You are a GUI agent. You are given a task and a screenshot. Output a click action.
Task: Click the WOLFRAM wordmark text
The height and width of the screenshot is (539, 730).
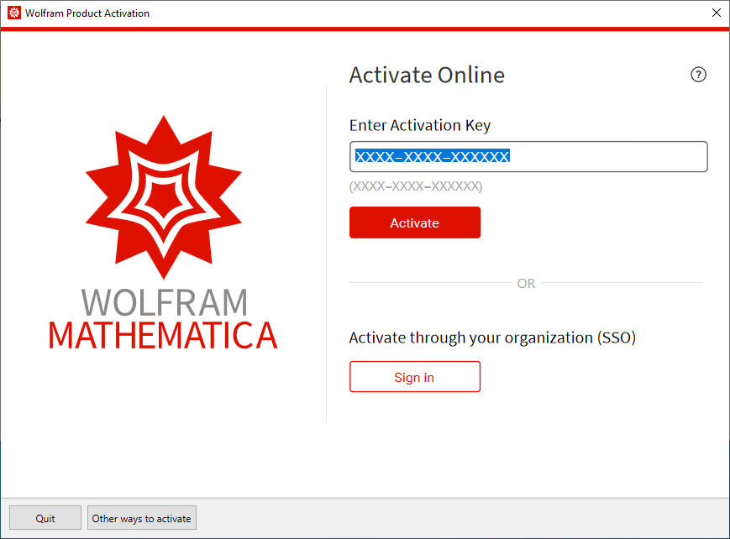165,302
